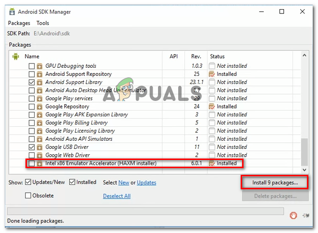
Task: Maximize the Android SDK Manager window
Action: click(281, 12)
